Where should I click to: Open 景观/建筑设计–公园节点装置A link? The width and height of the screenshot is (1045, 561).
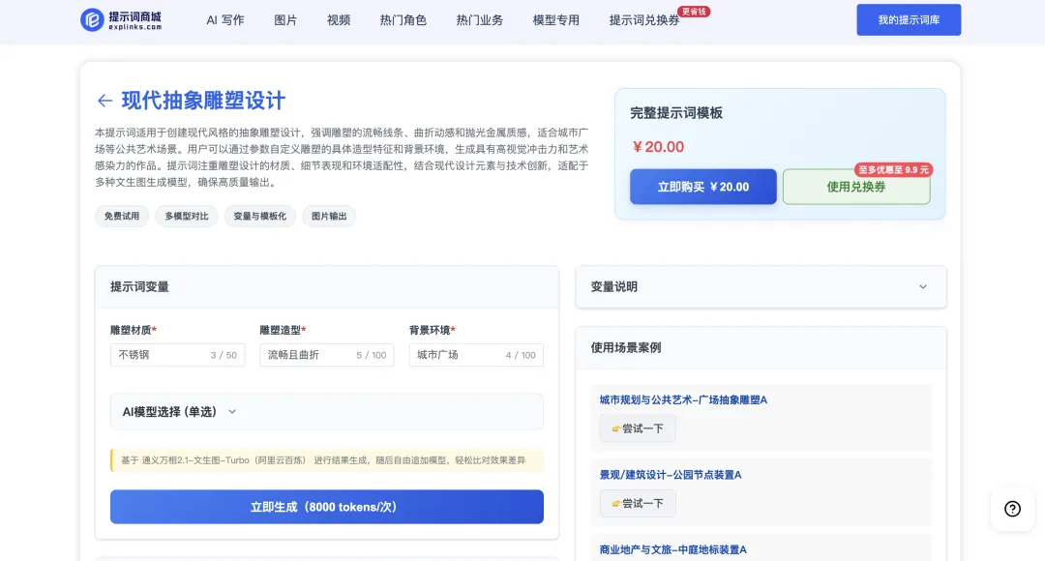[x=671, y=474]
